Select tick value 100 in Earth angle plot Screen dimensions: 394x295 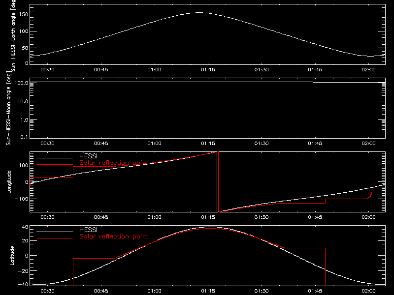coord(24,31)
